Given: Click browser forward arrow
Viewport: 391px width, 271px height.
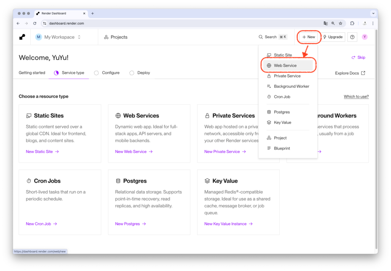Looking at the screenshot, I should pos(26,23).
